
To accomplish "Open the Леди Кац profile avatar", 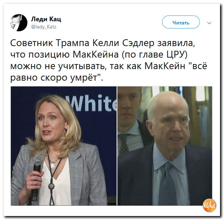I will pyautogui.click(x=18, y=23).
